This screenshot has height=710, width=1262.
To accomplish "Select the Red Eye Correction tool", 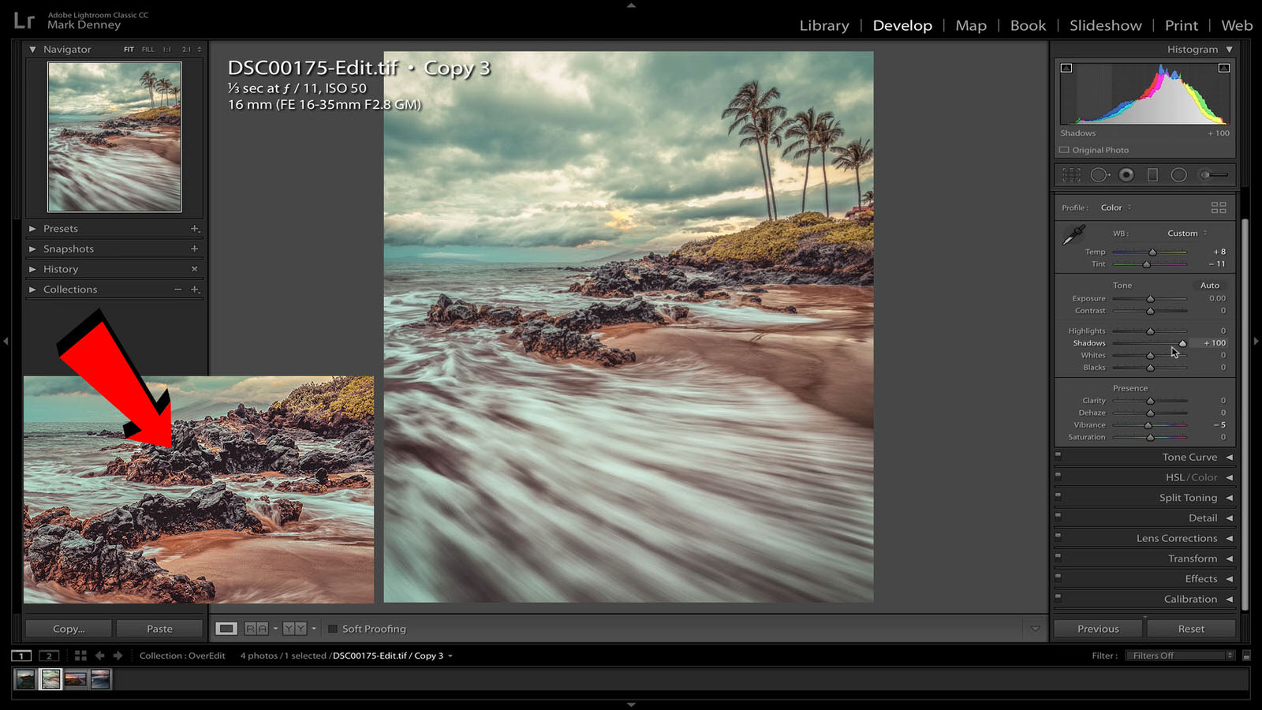I will (1127, 175).
